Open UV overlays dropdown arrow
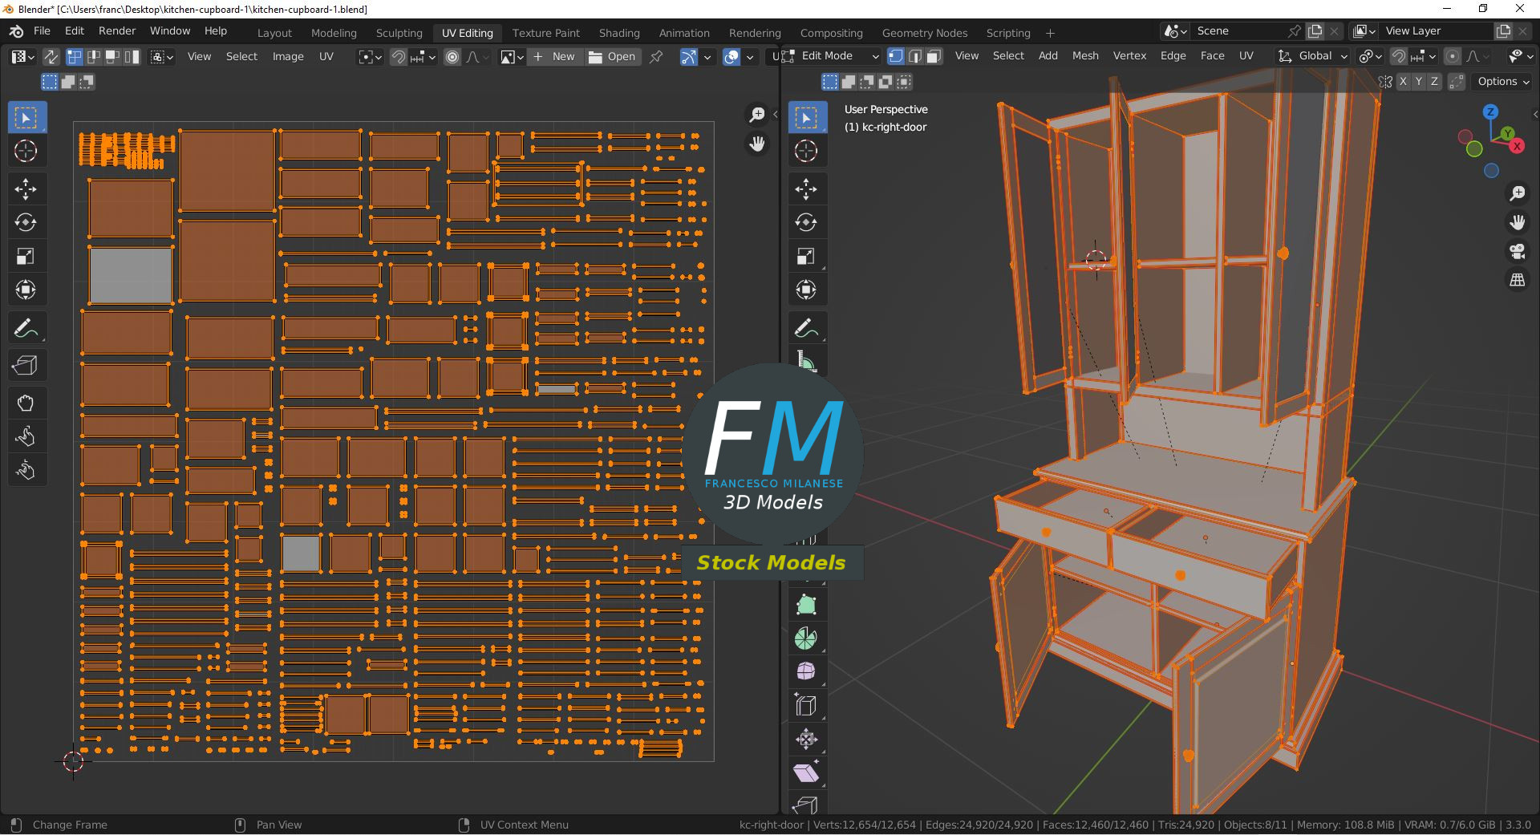 pos(750,56)
